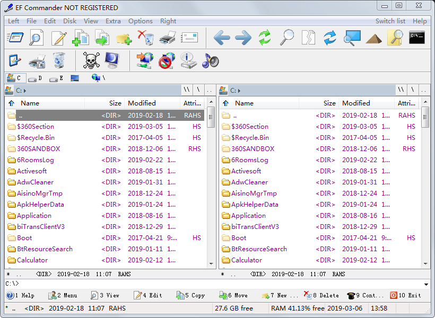Open the Disk menu
Viewport: 435px width, 318px height.
(69, 21)
